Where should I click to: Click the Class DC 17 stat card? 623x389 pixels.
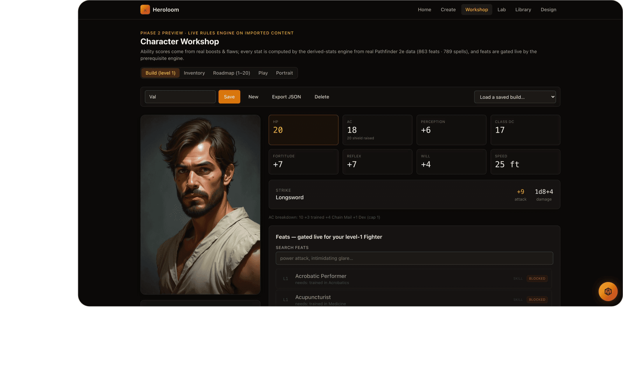tap(525, 130)
